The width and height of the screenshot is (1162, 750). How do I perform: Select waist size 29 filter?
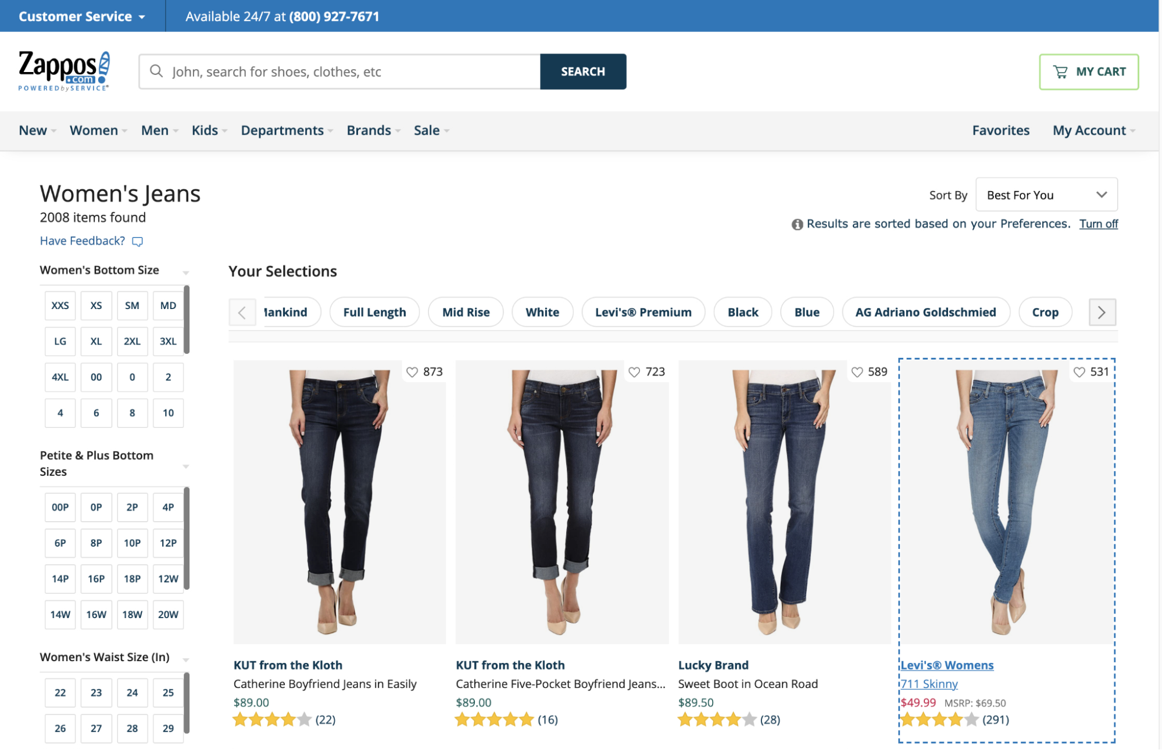168,729
